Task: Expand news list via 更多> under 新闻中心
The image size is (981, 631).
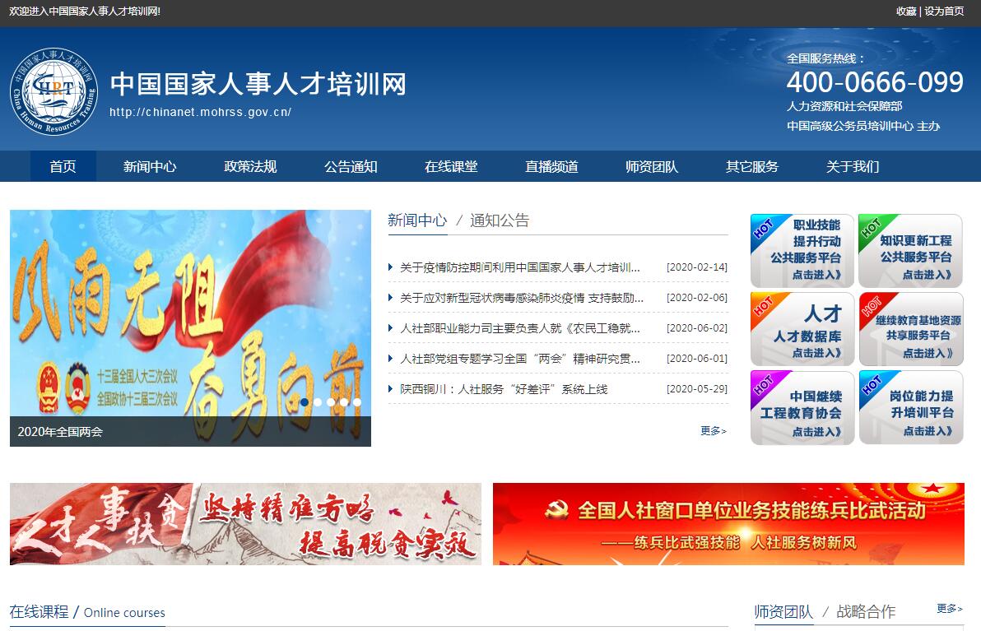Action: click(x=713, y=430)
